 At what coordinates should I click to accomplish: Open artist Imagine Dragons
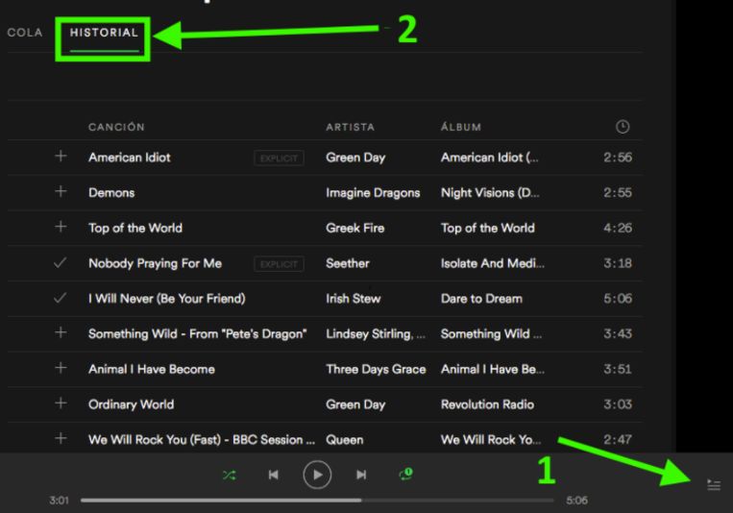click(x=373, y=193)
